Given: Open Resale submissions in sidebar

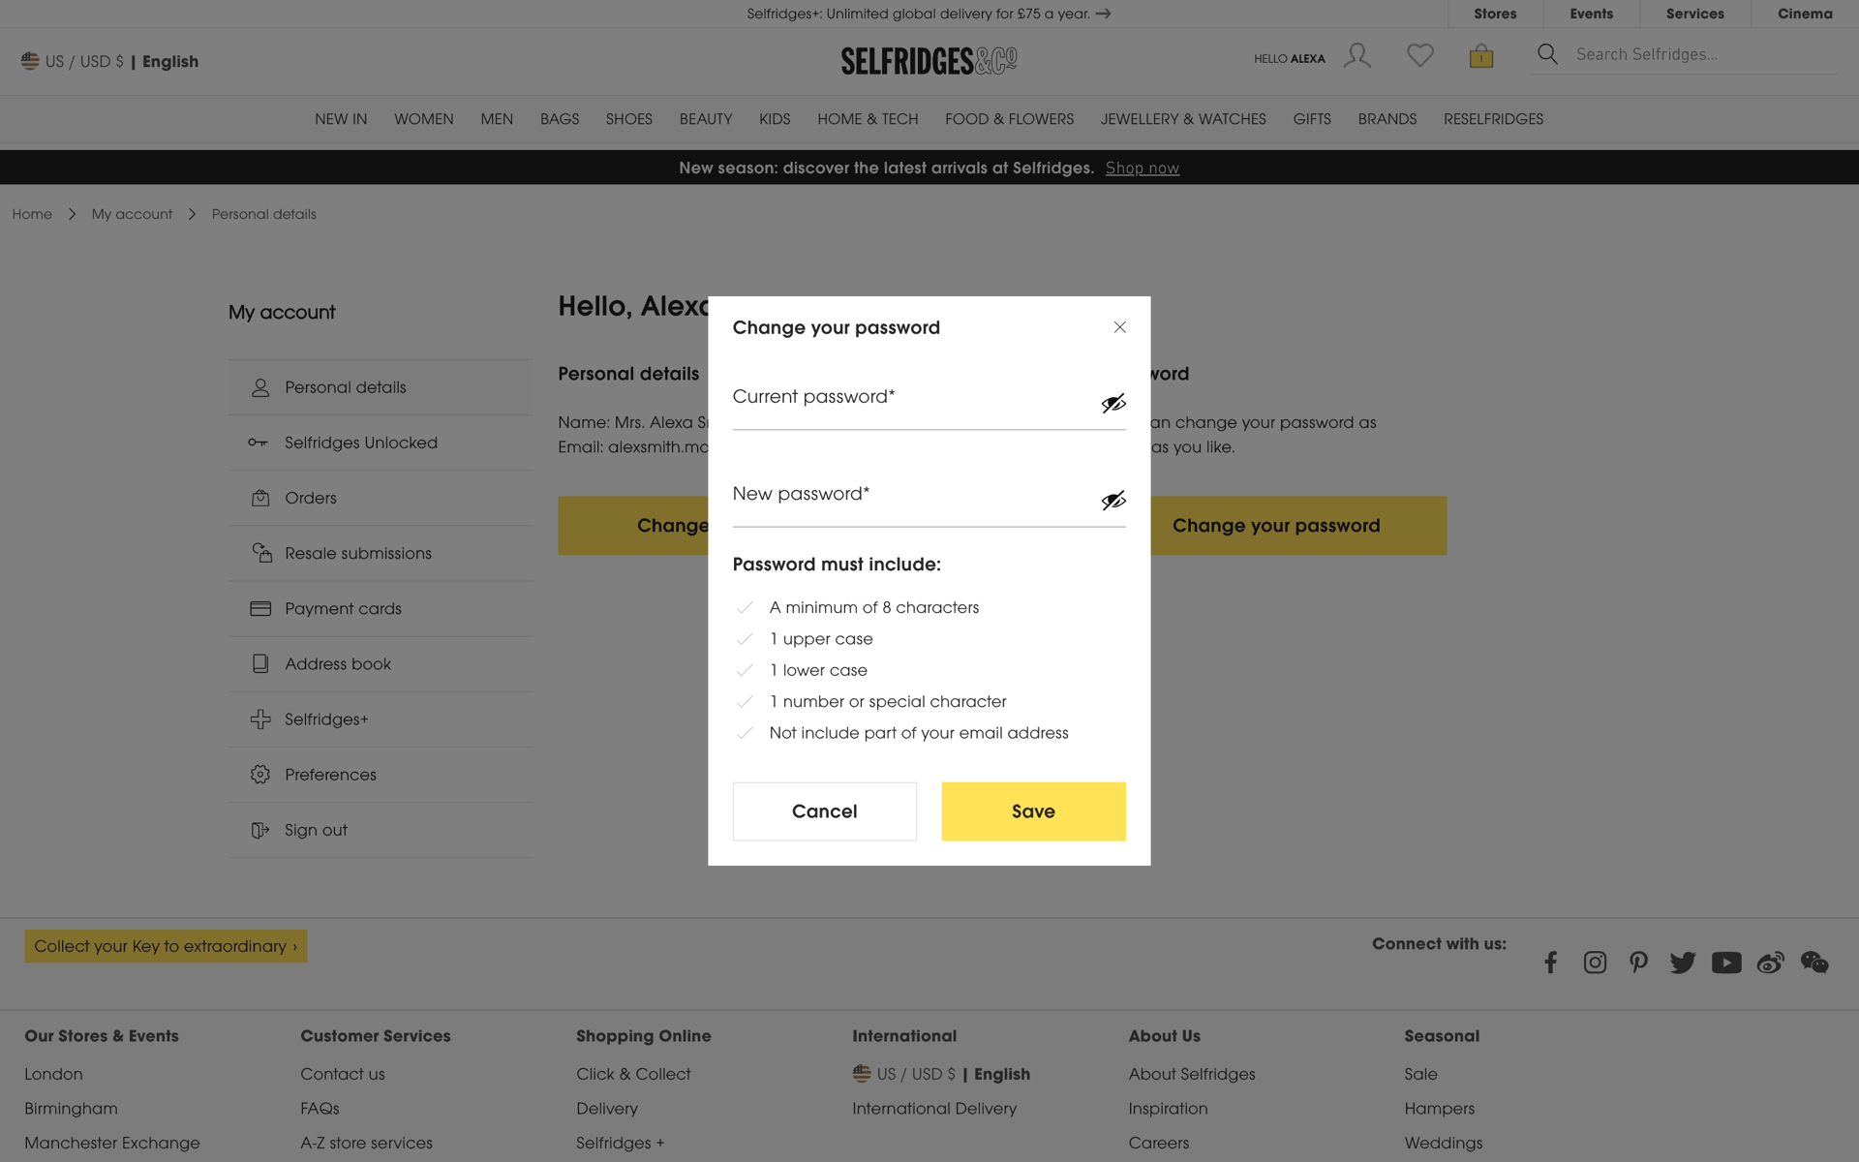Looking at the screenshot, I should (381, 553).
